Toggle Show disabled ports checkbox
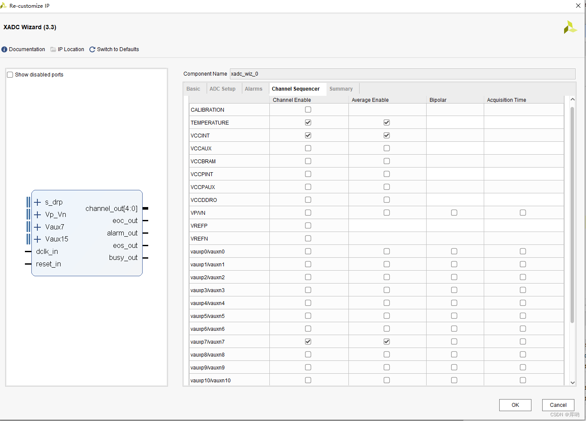The height and width of the screenshot is (421, 586). tap(10, 75)
